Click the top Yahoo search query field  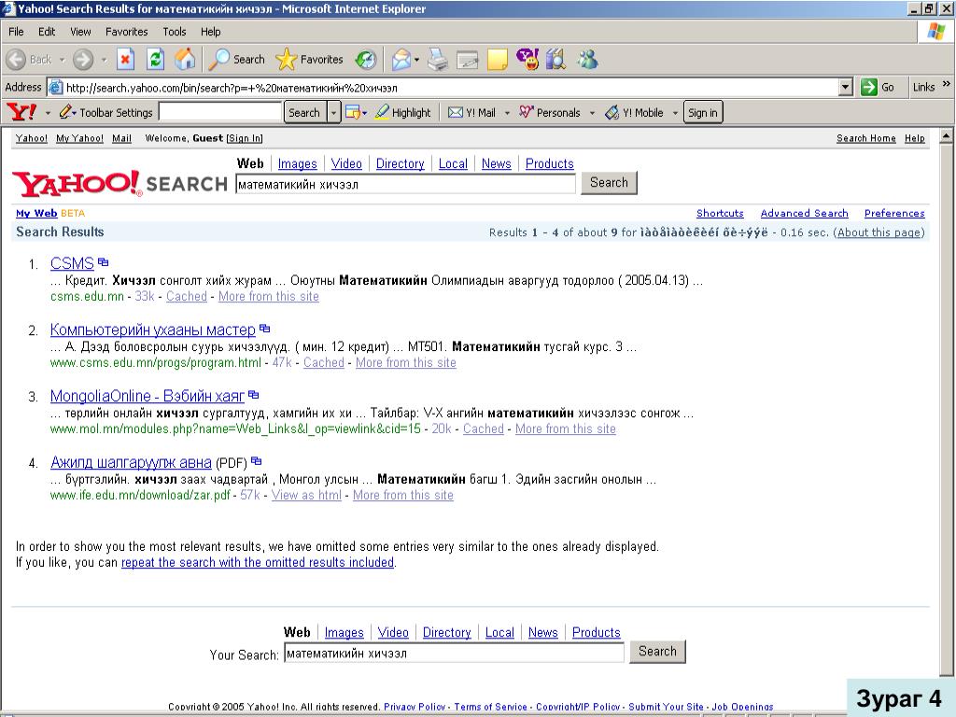[405, 184]
